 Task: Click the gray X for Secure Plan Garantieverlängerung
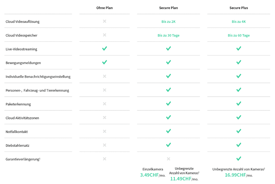(169, 159)
